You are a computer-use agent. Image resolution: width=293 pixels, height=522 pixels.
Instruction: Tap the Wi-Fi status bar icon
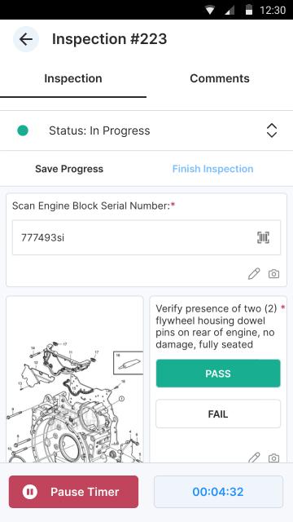coord(210,10)
